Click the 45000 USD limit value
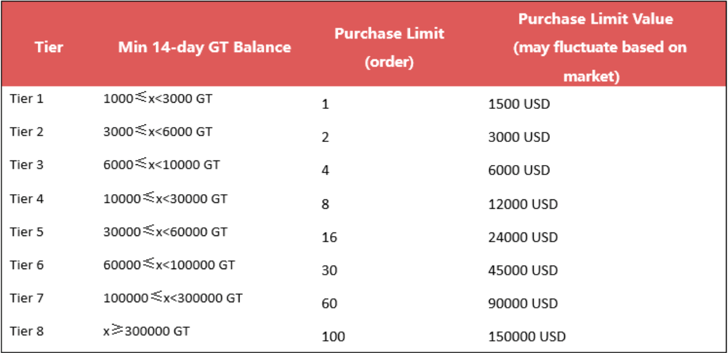 [523, 271]
